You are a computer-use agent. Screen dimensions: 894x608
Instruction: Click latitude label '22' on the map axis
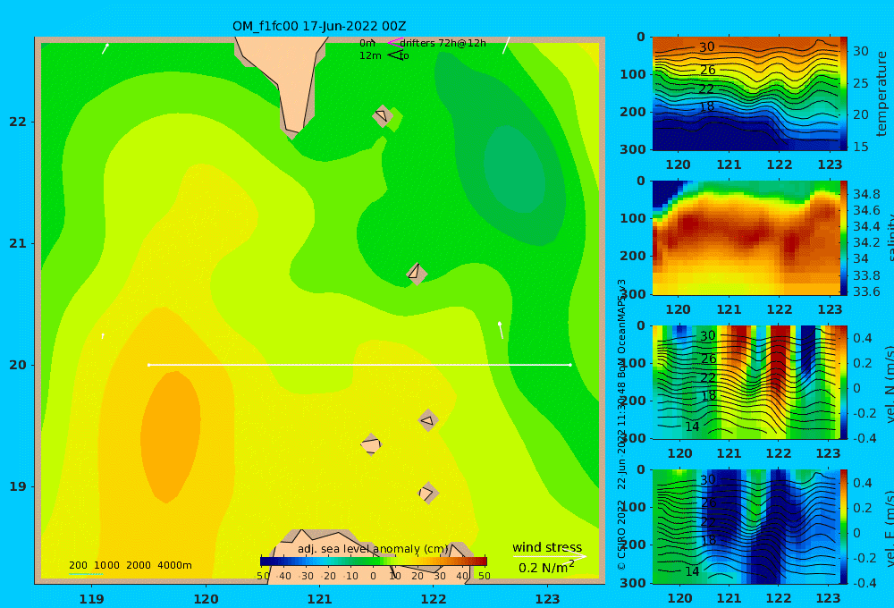click(x=18, y=122)
